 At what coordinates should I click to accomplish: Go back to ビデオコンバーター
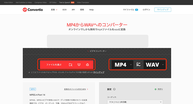[97, 51]
